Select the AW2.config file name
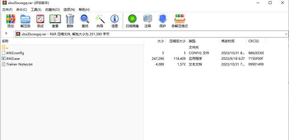Viewport: 289px width, 140px height. coord(15,53)
